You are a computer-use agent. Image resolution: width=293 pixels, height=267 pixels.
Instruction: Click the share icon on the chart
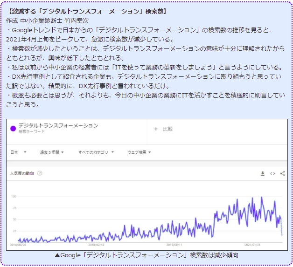pos(283,173)
